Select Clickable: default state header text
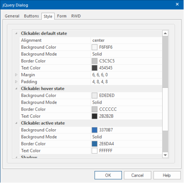 pyautogui.click(x=44, y=33)
